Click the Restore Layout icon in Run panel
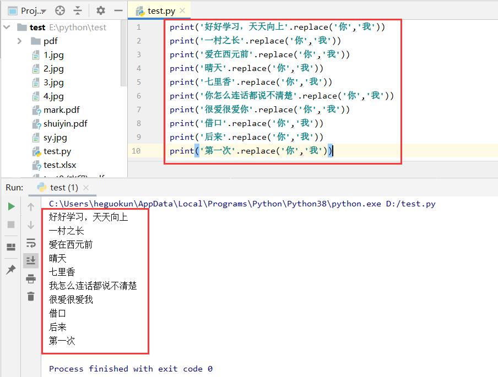Viewport: 498px width, 377px height. (11, 247)
